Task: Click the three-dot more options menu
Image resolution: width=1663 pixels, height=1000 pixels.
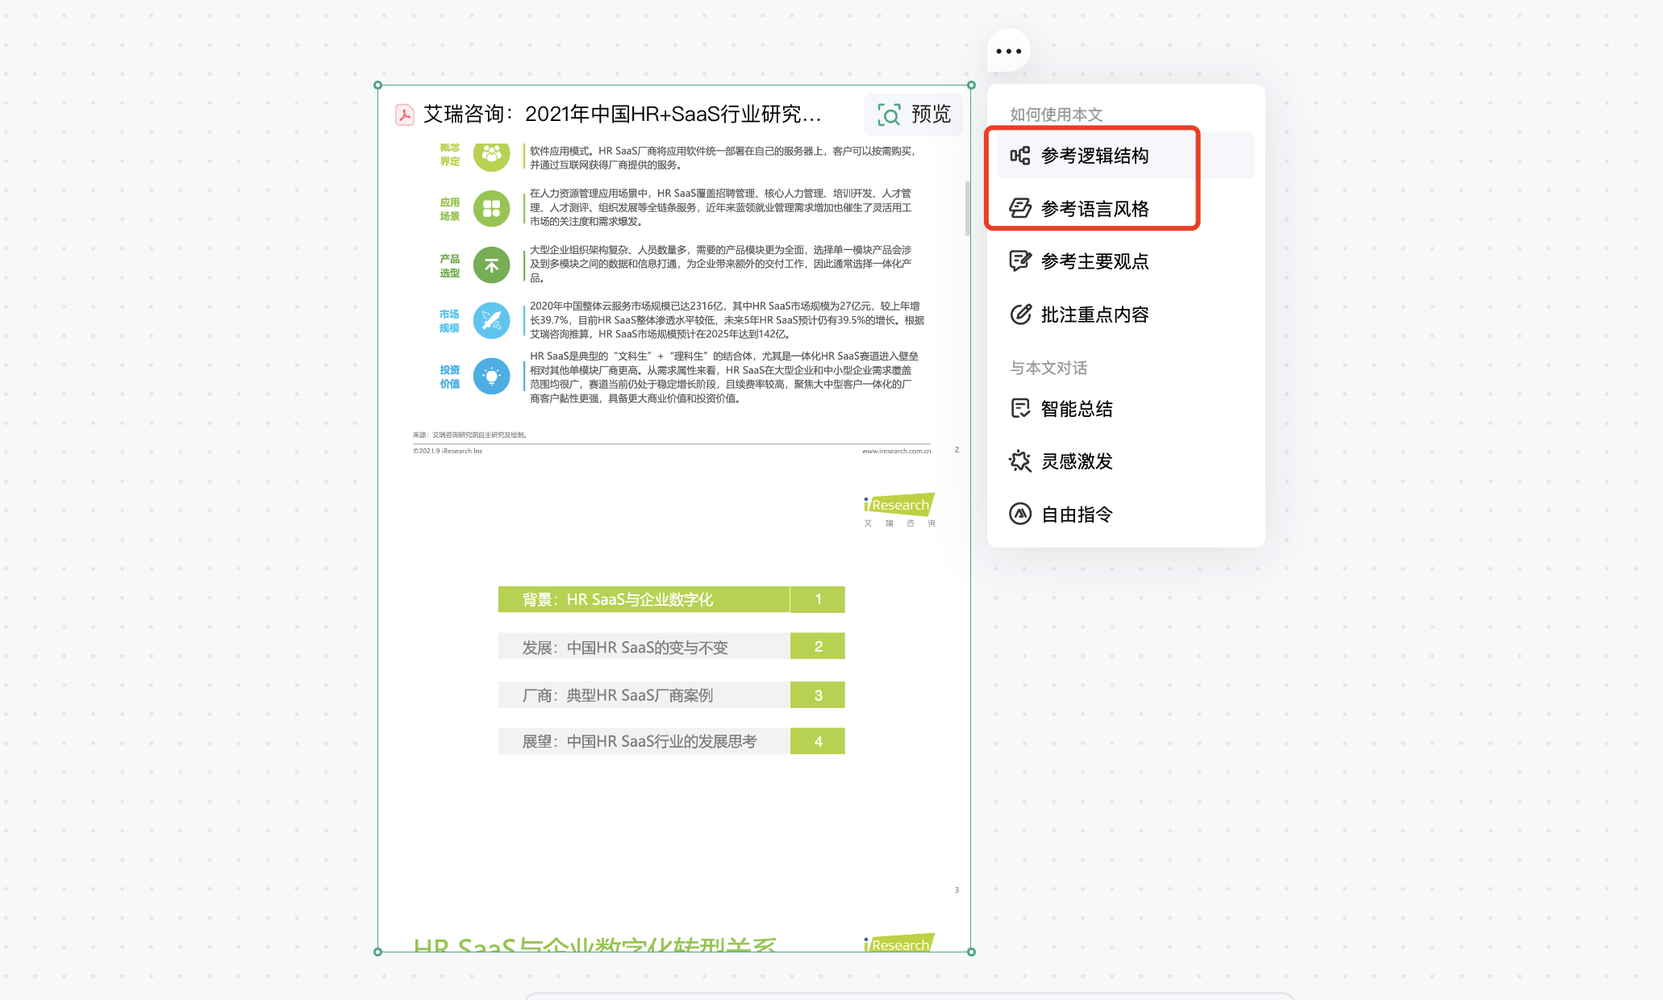Action: click(x=1010, y=51)
